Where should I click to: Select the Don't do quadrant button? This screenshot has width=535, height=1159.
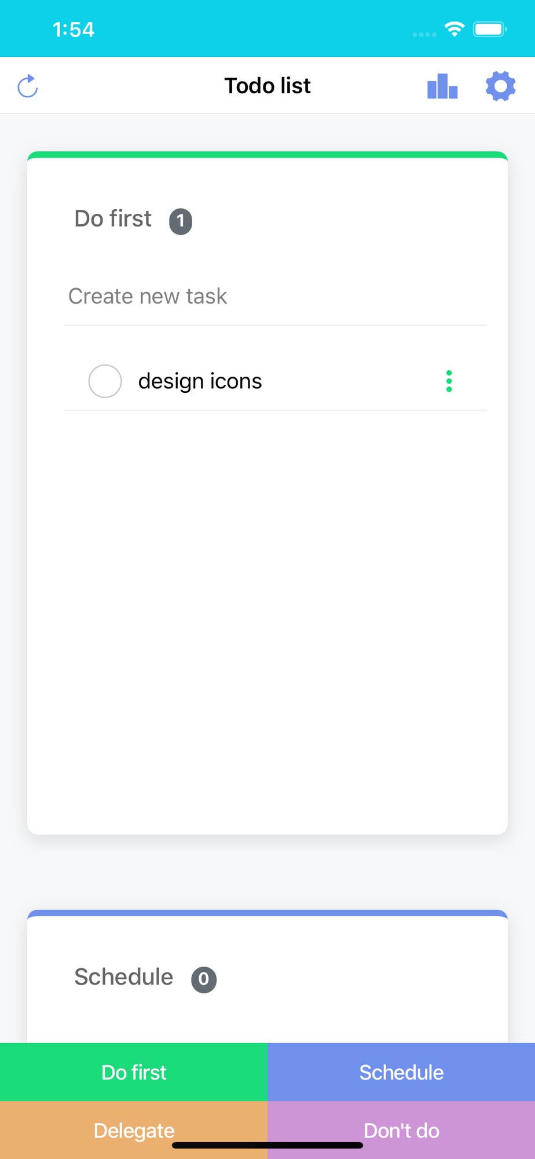401,1130
